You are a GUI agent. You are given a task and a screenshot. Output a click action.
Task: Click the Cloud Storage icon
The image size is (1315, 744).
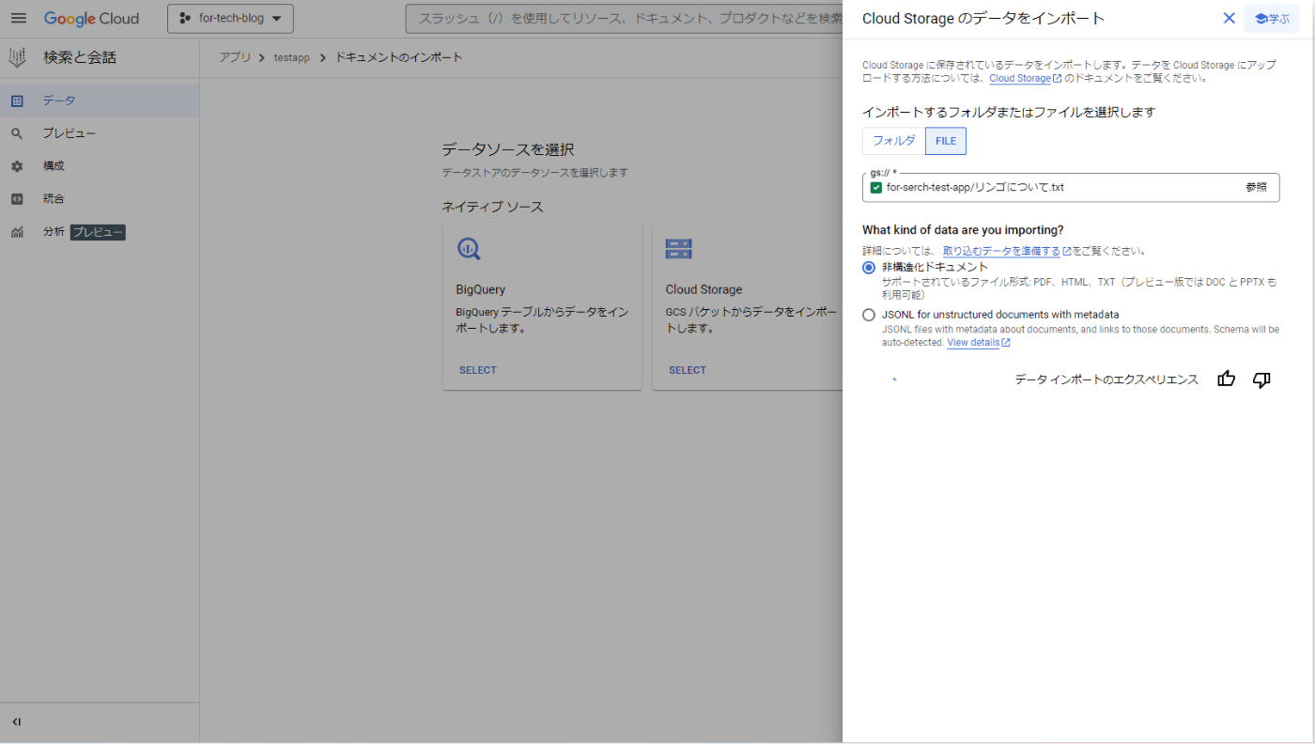coord(678,249)
